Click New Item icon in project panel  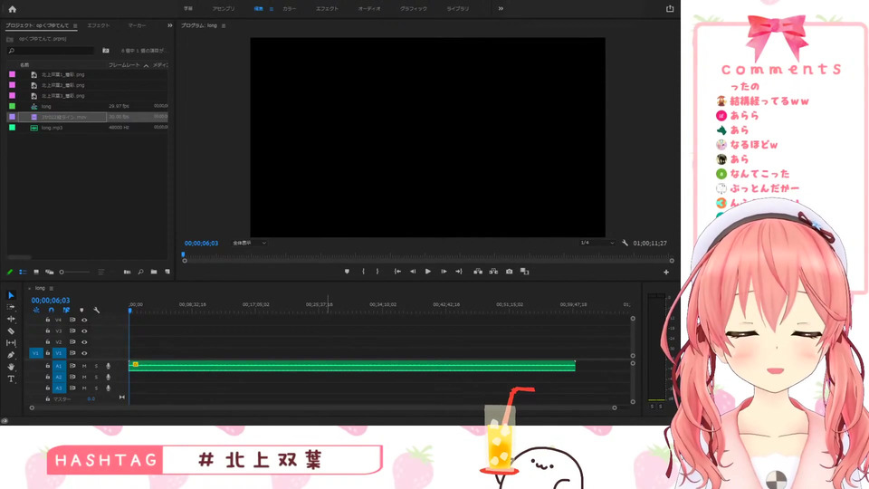[x=167, y=272]
